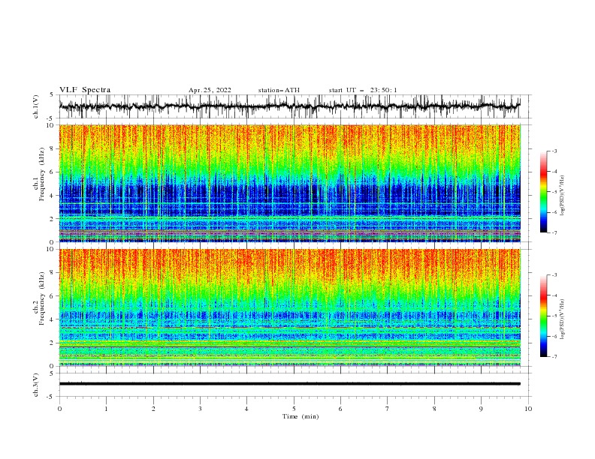Screen dimensions: 595x459
Task: Click the log(PSD) label beside ch.2 colorbar
Action: 562,319
